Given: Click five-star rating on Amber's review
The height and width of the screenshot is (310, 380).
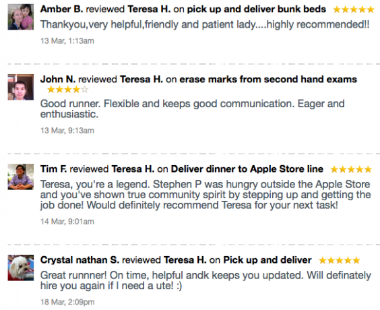Looking at the screenshot, I should pos(354,9).
